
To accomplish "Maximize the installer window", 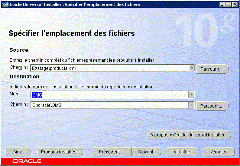I will [228, 4].
